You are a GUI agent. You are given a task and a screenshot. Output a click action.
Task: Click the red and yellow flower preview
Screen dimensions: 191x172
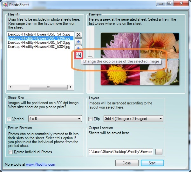[120, 75]
